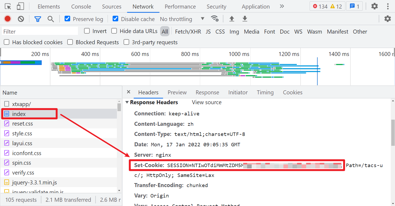Show more DevTools tabs chevron
The height and width of the screenshot is (206, 395).
282,6
